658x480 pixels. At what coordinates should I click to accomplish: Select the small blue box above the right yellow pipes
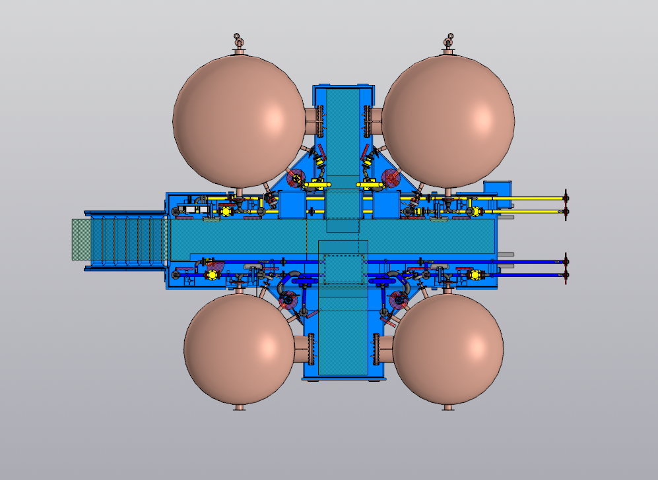(x=498, y=188)
